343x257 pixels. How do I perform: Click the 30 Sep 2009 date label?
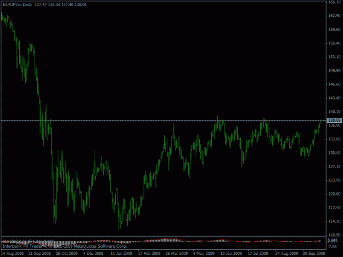pyautogui.click(x=314, y=254)
